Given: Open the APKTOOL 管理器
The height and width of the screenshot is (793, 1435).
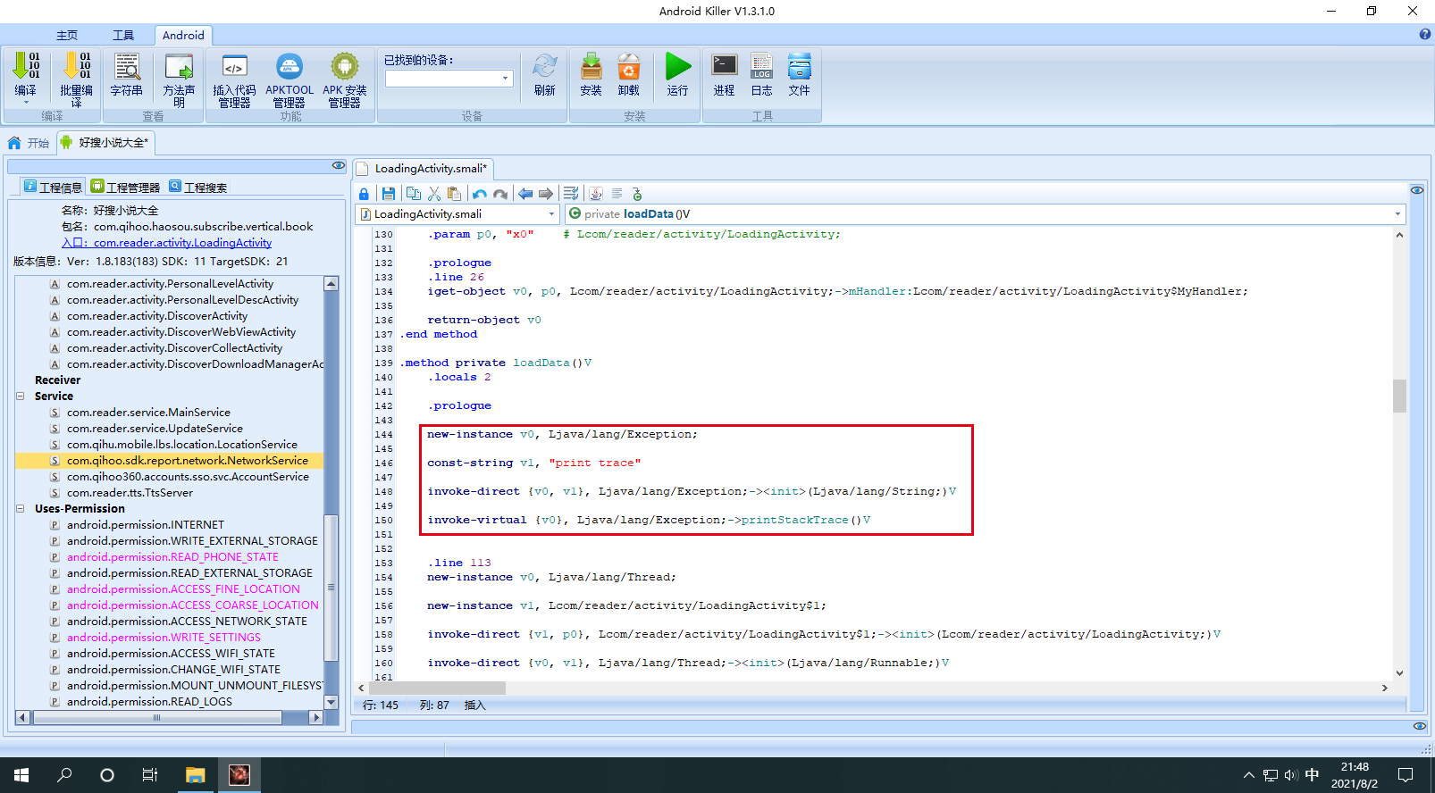Looking at the screenshot, I should coord(290,68).
